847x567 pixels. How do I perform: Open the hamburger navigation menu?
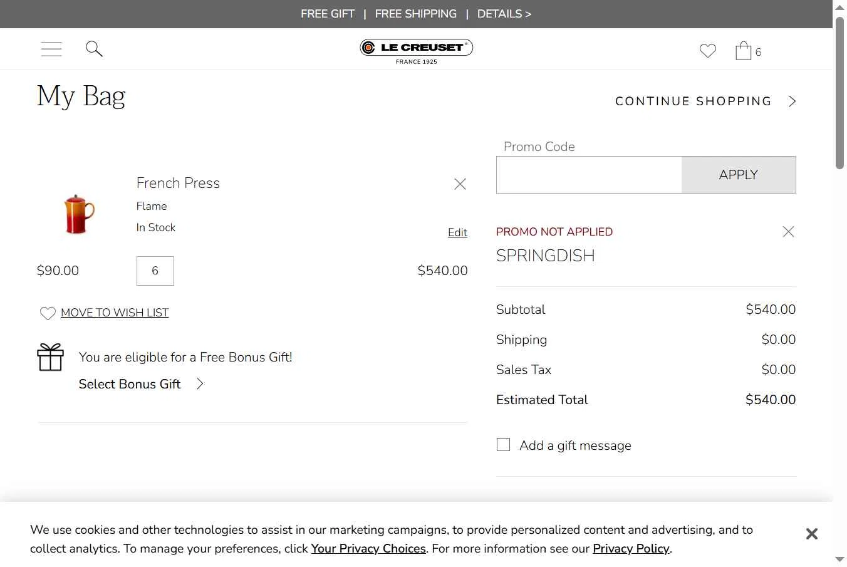click(51, 49)
